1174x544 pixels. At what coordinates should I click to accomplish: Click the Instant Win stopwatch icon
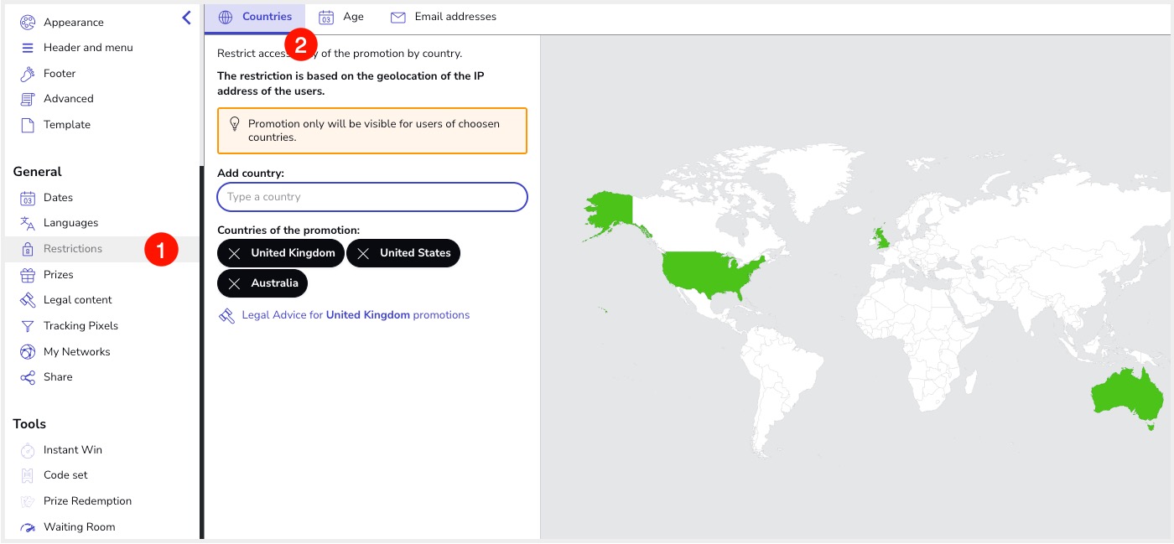[x=28, y=450]
